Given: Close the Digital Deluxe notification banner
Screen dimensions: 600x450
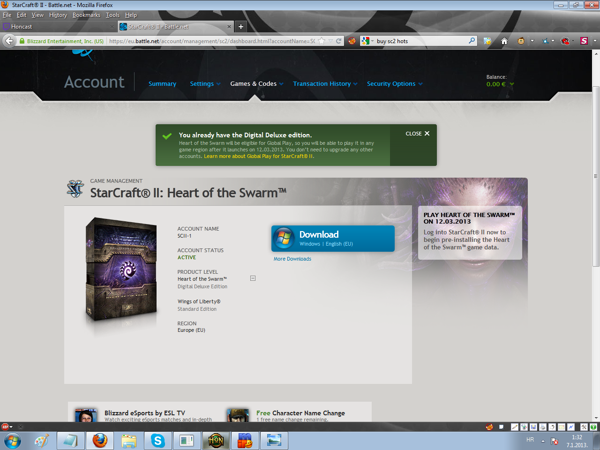Looking at the screenshot, I should click(417, 134).
